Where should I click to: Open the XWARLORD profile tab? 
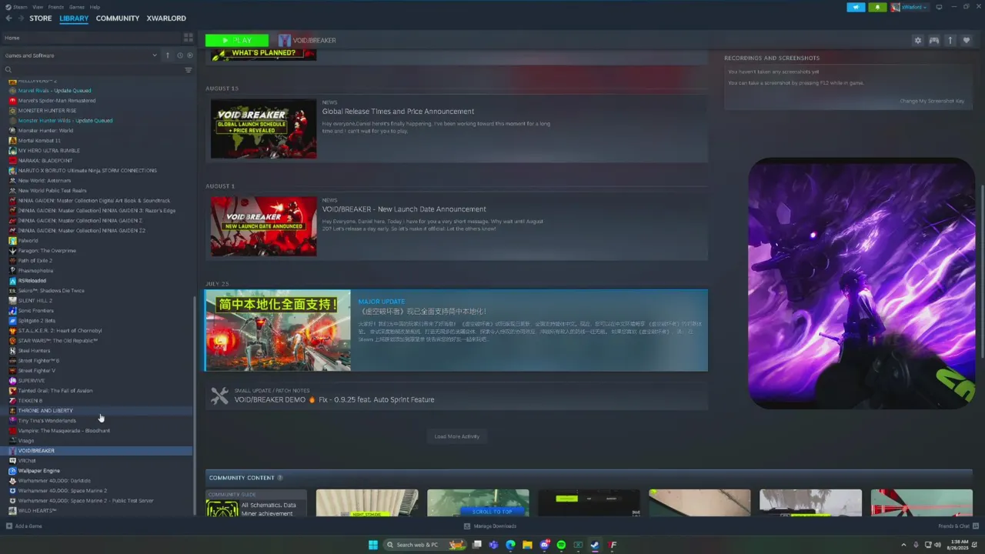[x=166, y=18]
